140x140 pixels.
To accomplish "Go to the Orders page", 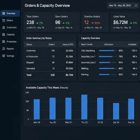I will (10, 21).
